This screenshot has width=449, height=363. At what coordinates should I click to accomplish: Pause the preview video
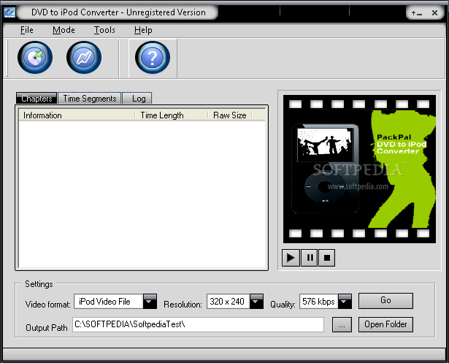coord(310,258)
